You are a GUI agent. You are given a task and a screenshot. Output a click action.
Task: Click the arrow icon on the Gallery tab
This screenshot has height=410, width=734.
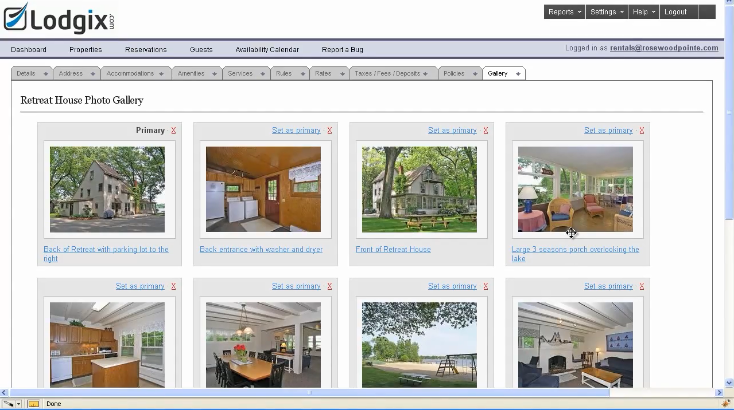pyautogui.click(x=518, y=74)
